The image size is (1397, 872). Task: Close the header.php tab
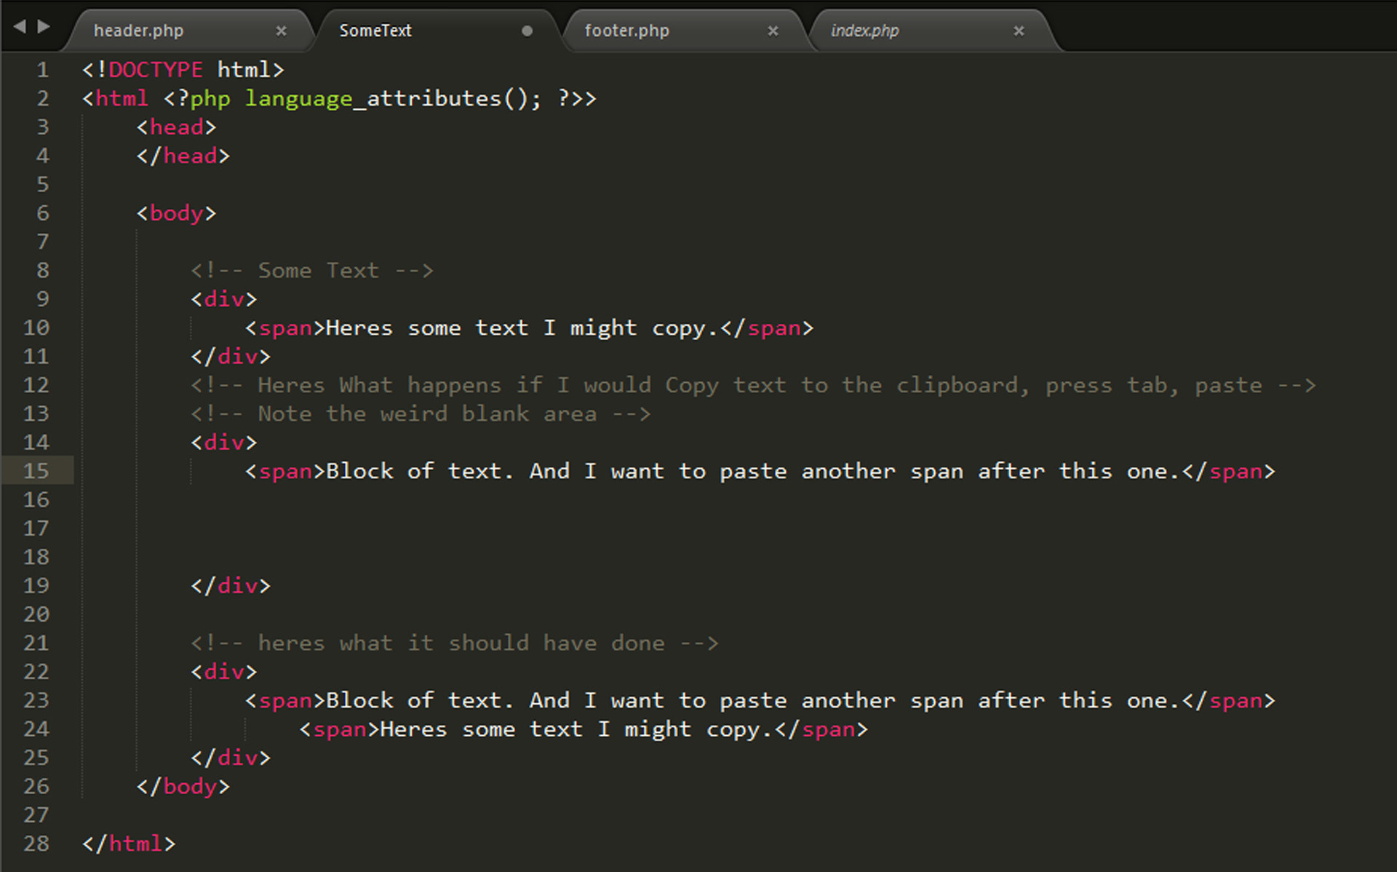[x=281, y=31]
